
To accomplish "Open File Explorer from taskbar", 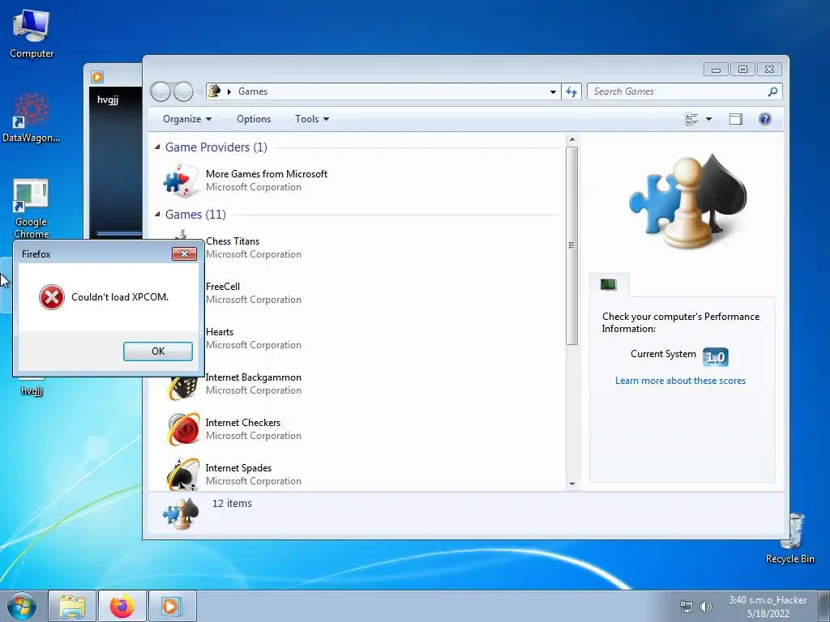I will click(72, 606).
